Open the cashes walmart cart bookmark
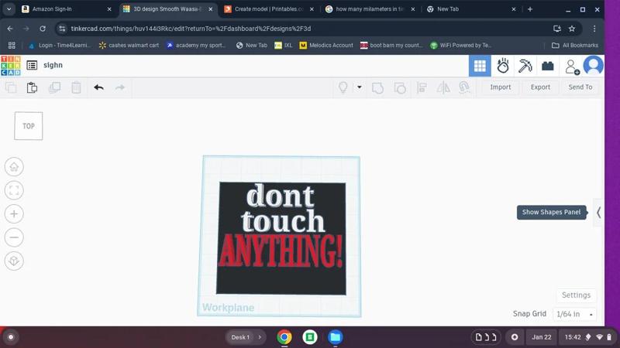620x348 pixels. pos(129,46)
